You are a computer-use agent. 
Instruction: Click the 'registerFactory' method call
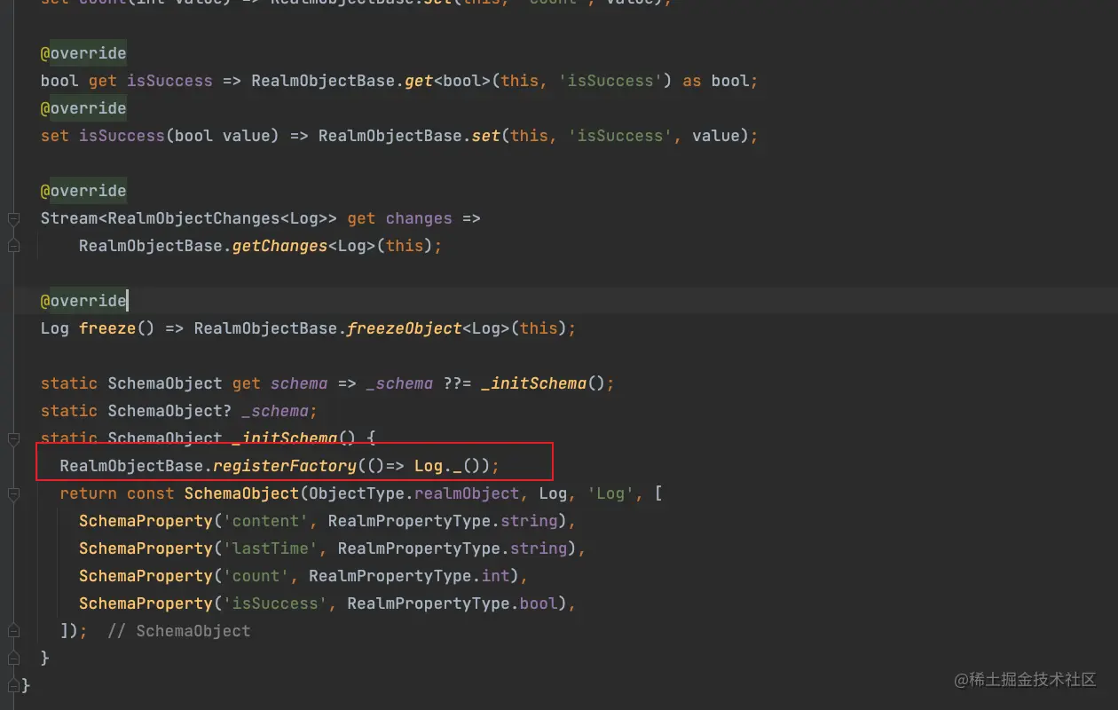click(x=285, y=466)
